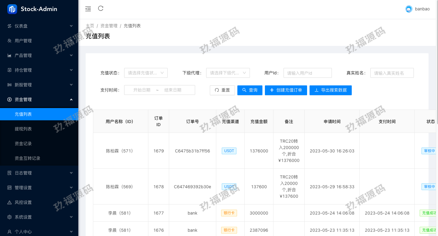The height and width of the screenshot is (236, 438).
Task: Select 提现列表 in the sidebar
Action: tap(23, 129)
